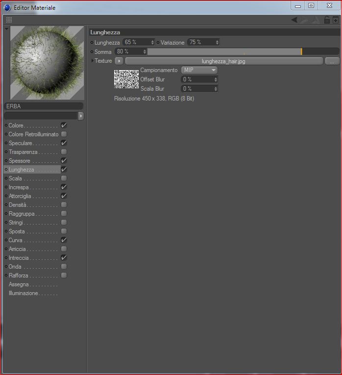This screenshot has width=342, height=375.
Task: Click the Somma 80 % stepper arrows
Action: click(x=145, y=51)
